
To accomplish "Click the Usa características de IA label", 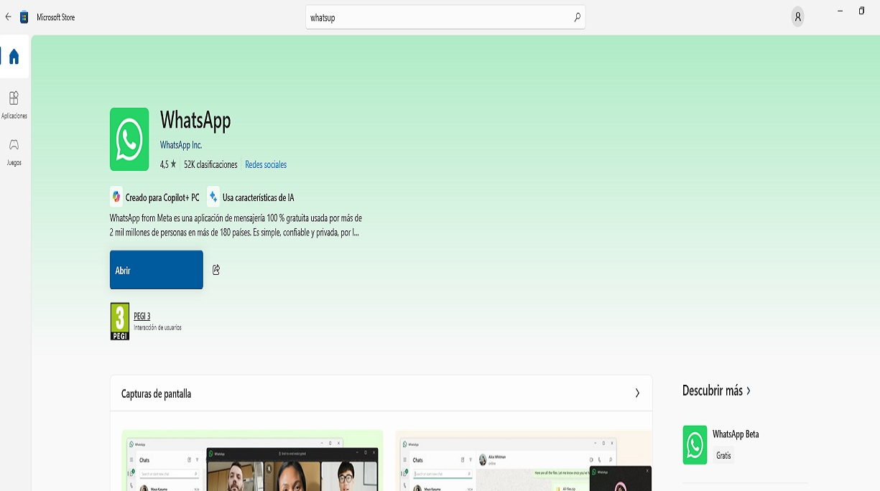I will [258, 197].
